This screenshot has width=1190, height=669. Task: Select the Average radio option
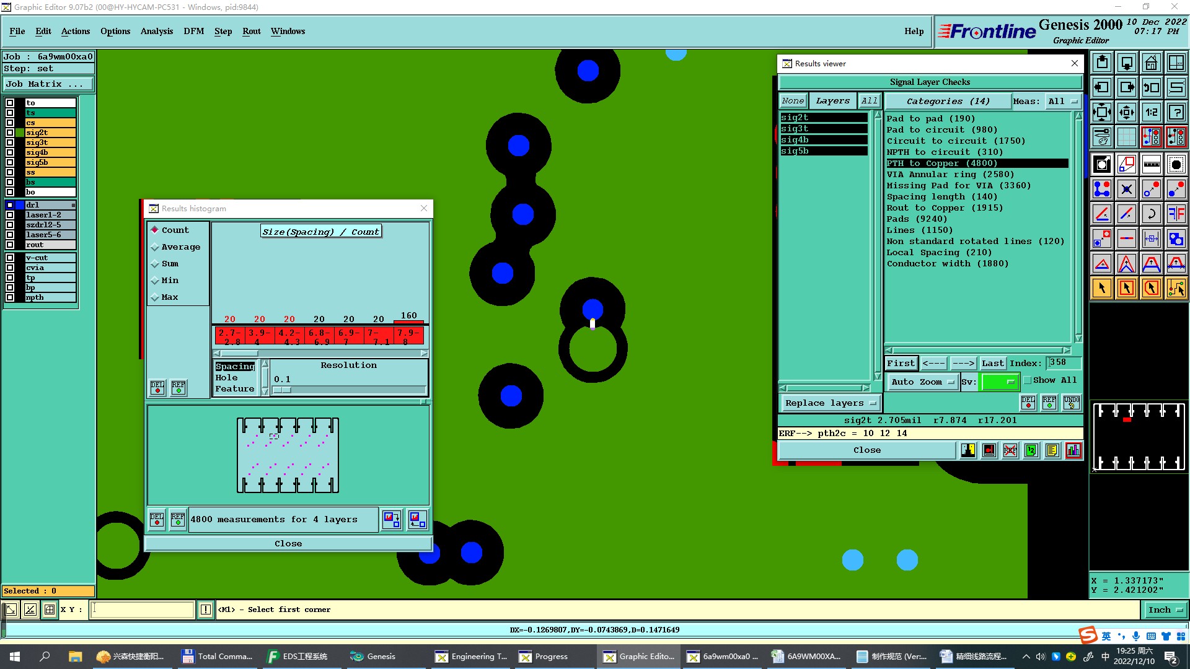click(x=155, y=247)
